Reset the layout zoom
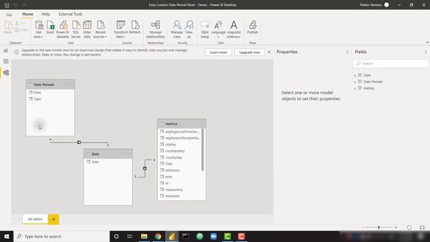Viewport: 430px width, 242px height. click(x=409, y=227)
